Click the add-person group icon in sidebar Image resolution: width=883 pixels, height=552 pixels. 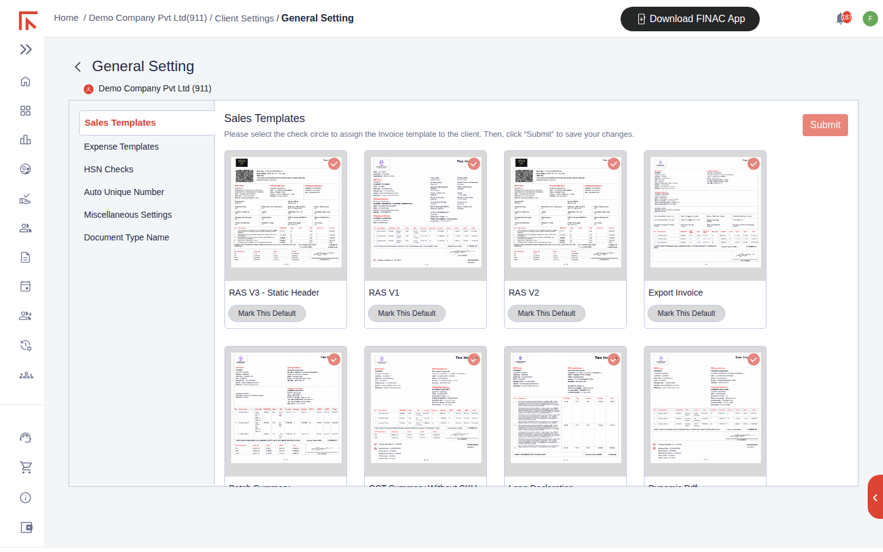point(25,316)
